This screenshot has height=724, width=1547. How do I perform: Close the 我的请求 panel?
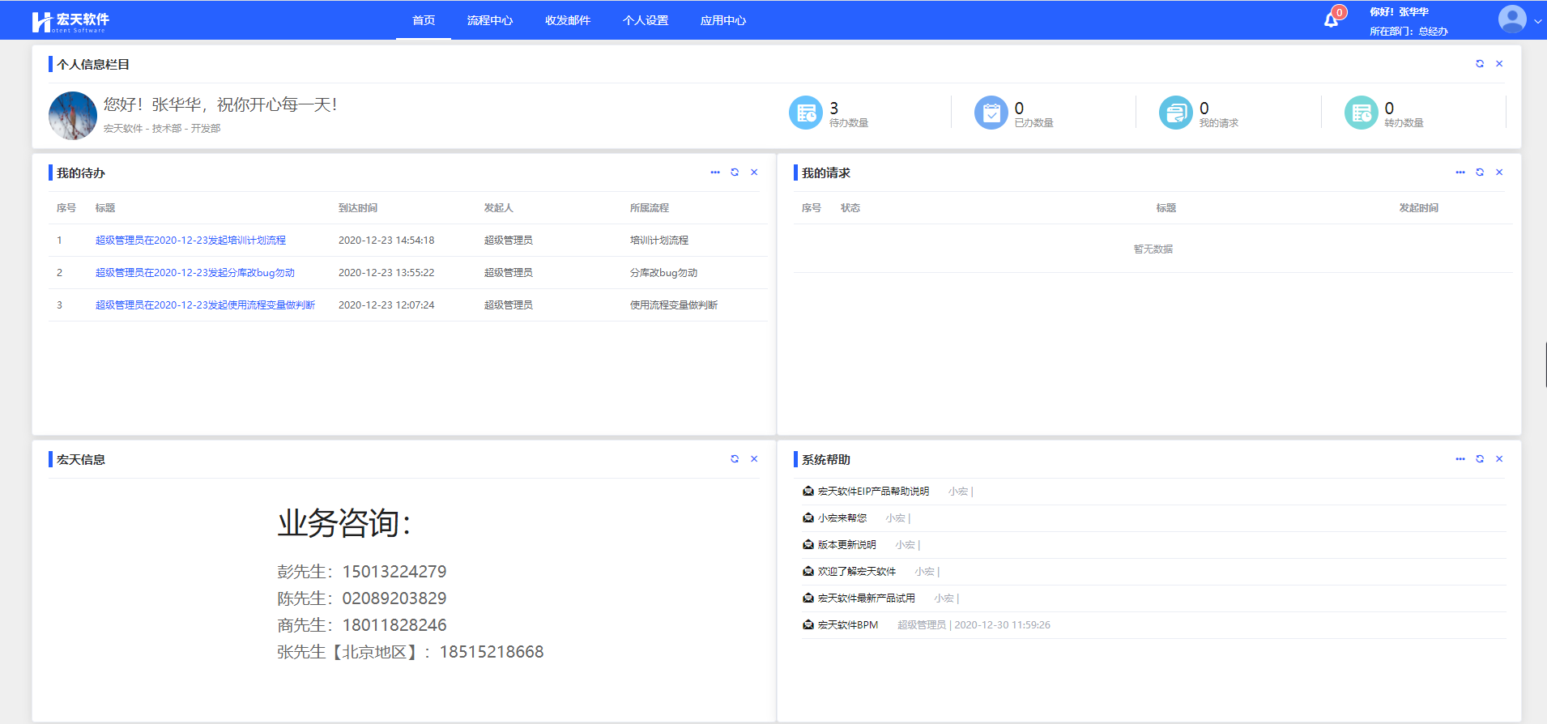click(x=1499, y=172)
